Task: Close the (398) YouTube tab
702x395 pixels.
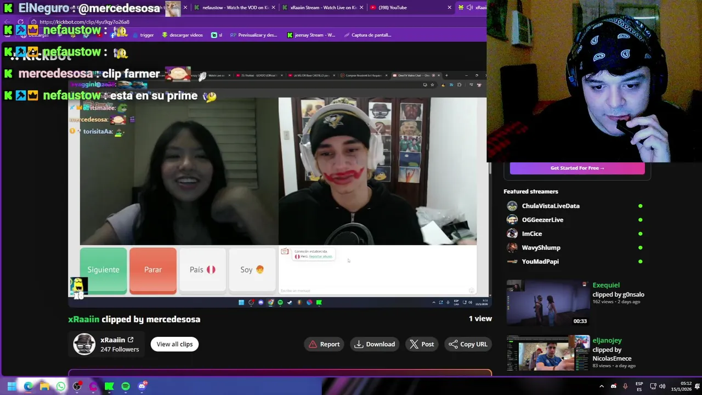Action: (449, 7)
